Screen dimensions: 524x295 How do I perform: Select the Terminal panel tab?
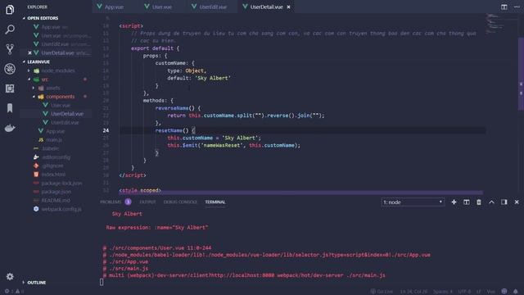215,202
